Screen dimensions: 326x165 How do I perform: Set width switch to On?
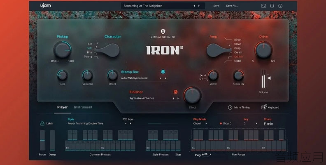coord(201,75)
